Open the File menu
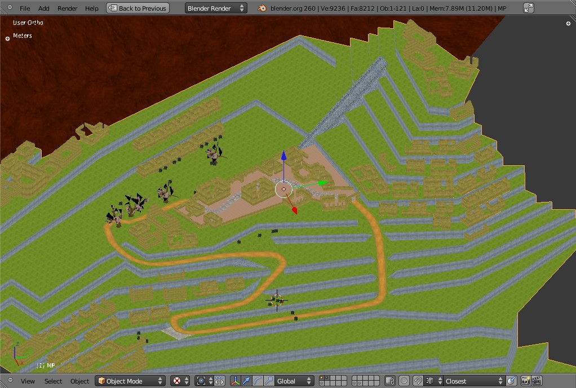576x388 pixels. coord(25,8)
